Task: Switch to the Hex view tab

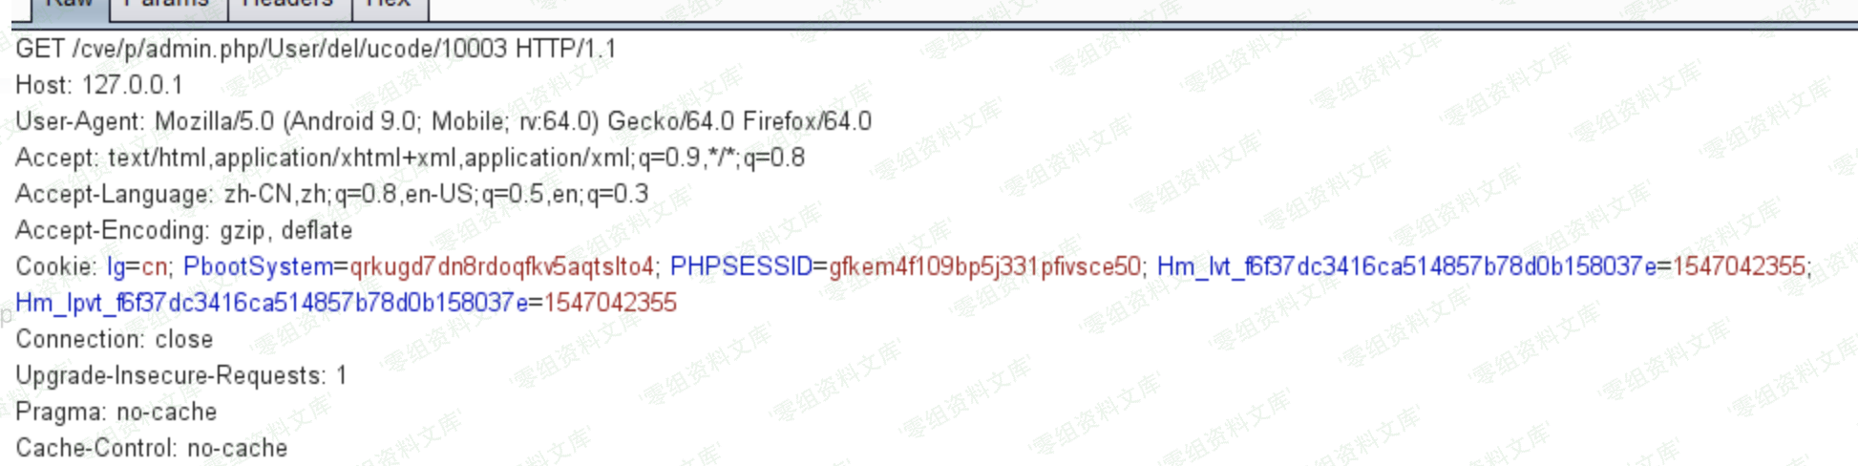Action: pyautogui.click(x=390, y=8)
